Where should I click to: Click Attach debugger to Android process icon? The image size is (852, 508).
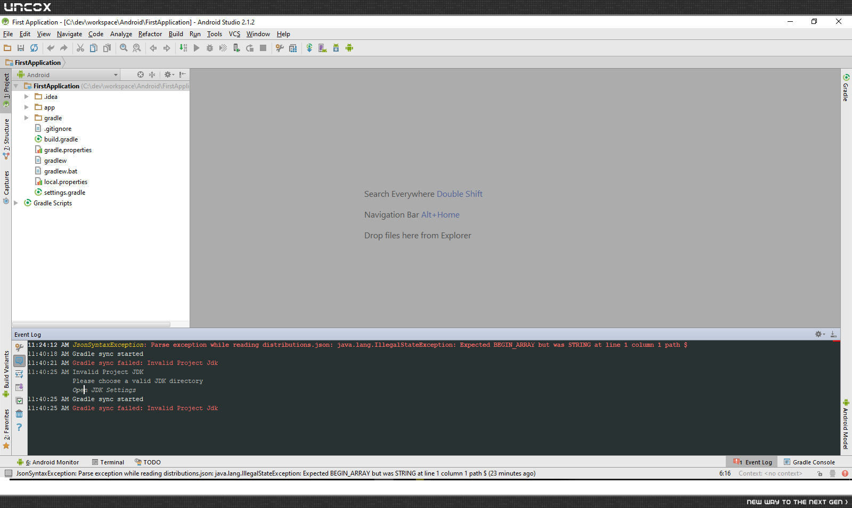[x=236, y=48]
